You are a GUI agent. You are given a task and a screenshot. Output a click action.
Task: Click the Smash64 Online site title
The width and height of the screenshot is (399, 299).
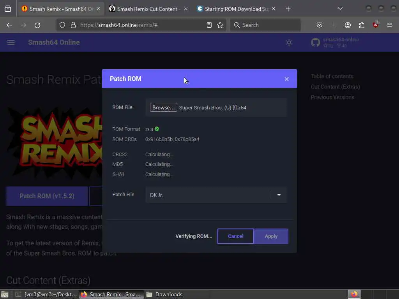click(54, 42)
